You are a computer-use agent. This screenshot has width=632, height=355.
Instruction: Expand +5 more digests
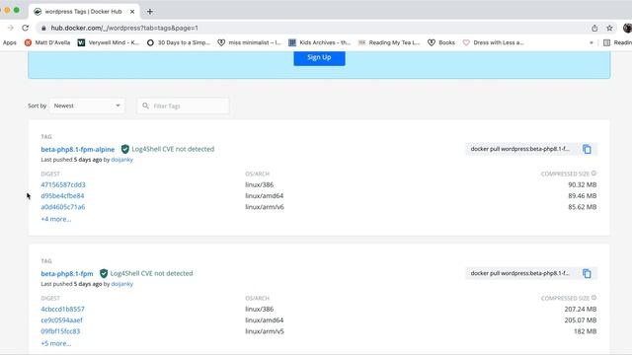coord(56,344)
